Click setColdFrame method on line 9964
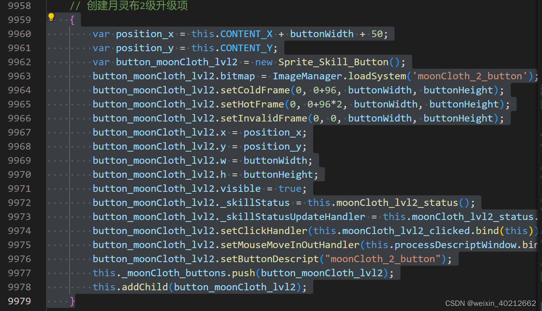Viewport: 542px width, 311px height. [x=255, y=90]
